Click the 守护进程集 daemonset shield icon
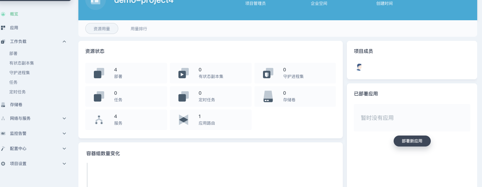Viewport: 482px width, 187px height. point(268,73)
